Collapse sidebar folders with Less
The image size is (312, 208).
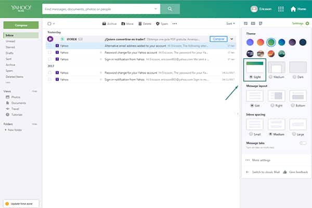pos(8,82)
